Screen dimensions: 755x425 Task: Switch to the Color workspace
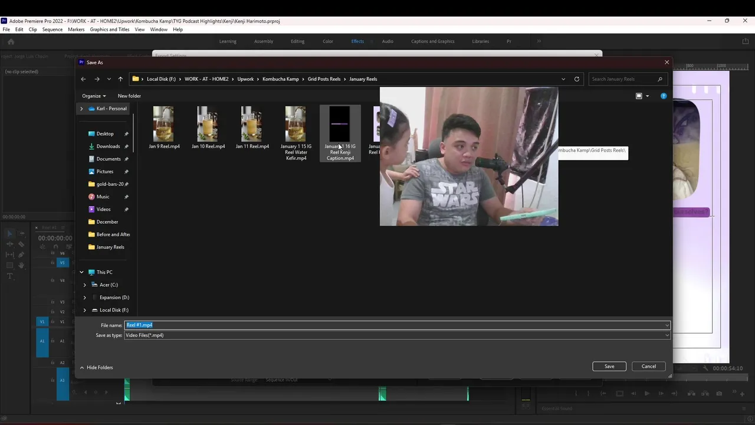tap(328, 41)
